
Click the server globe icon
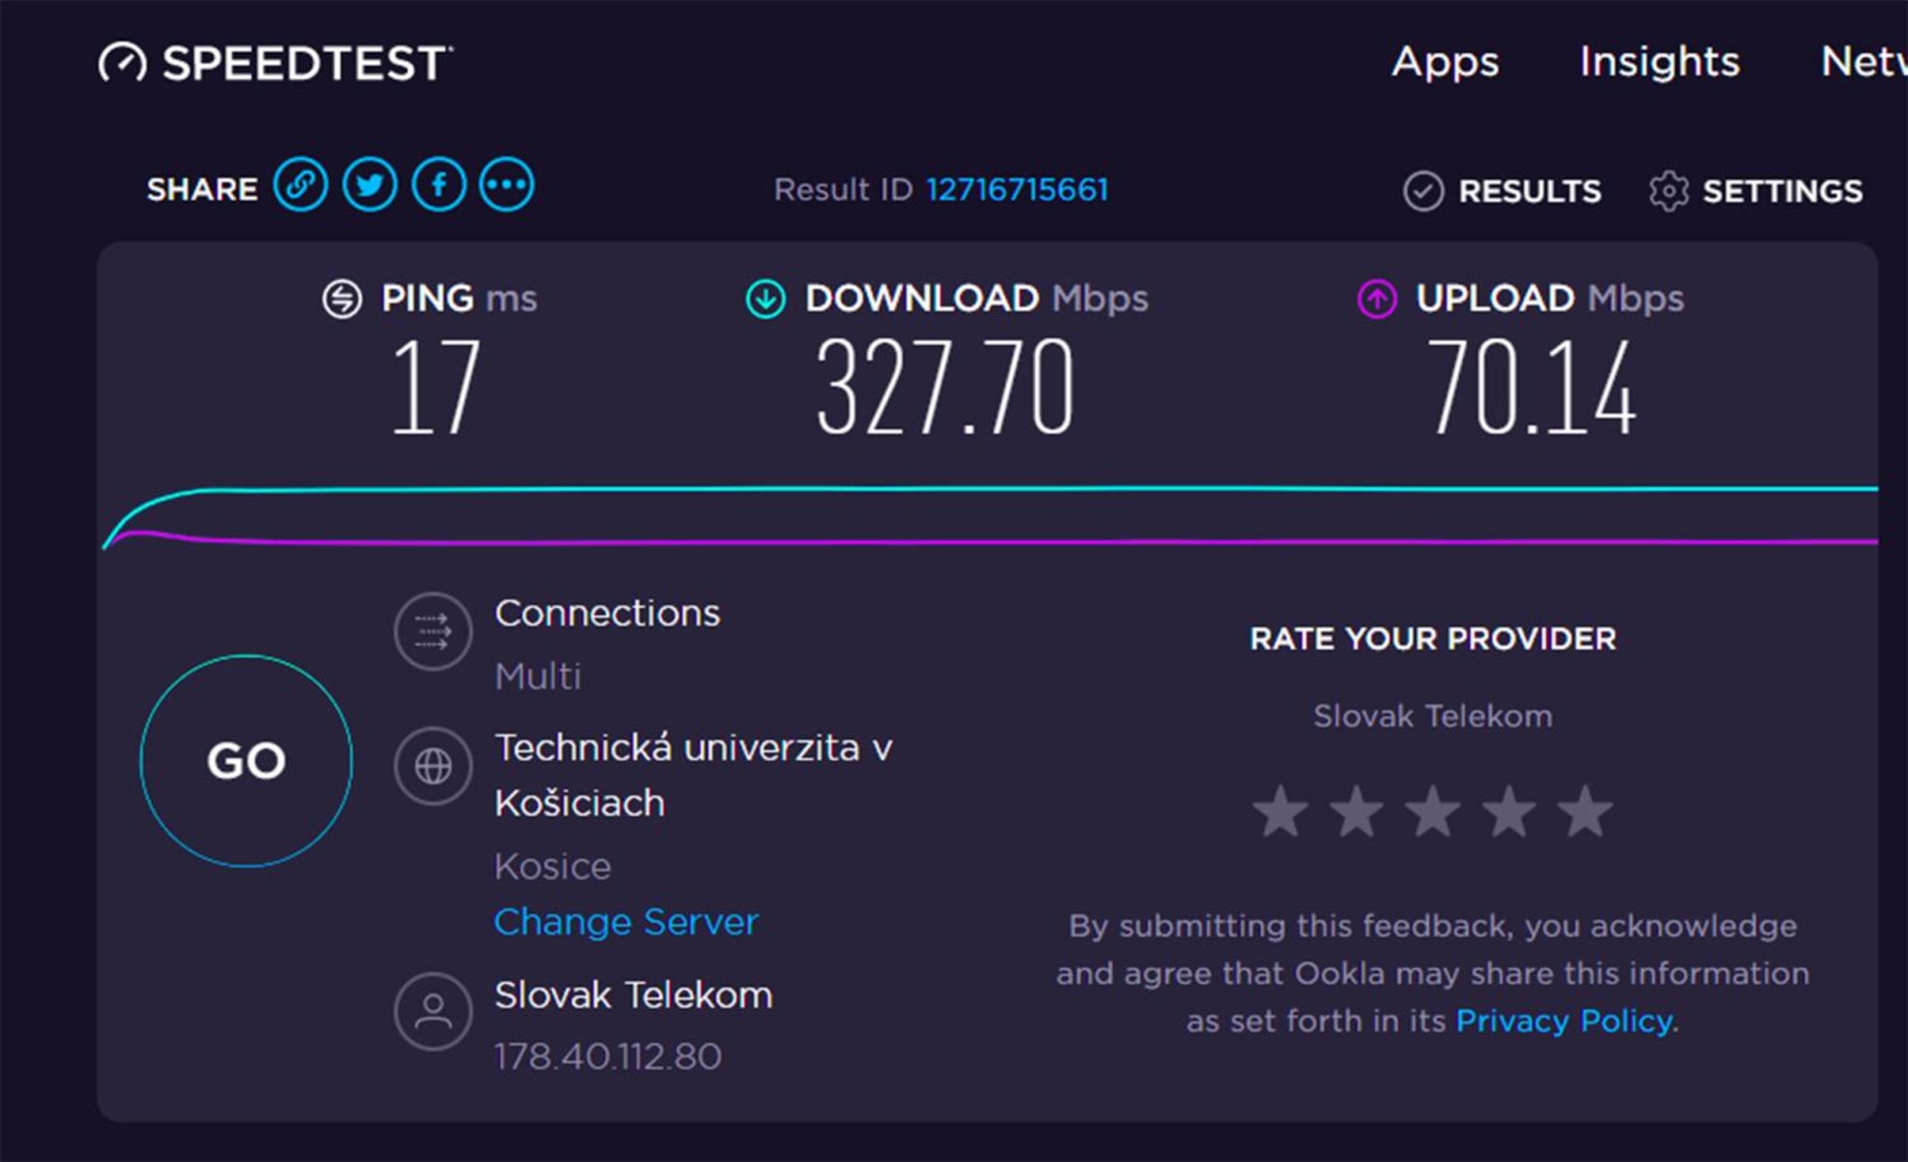433,765
